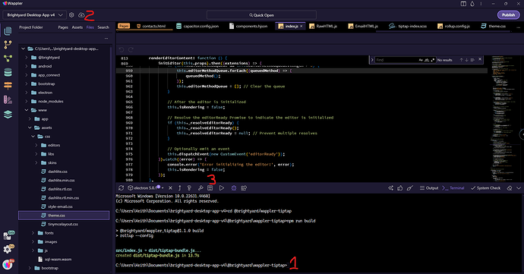Open the contacts.html editor tab
Screen dimensions: 524x274
(x=151, y=26)
